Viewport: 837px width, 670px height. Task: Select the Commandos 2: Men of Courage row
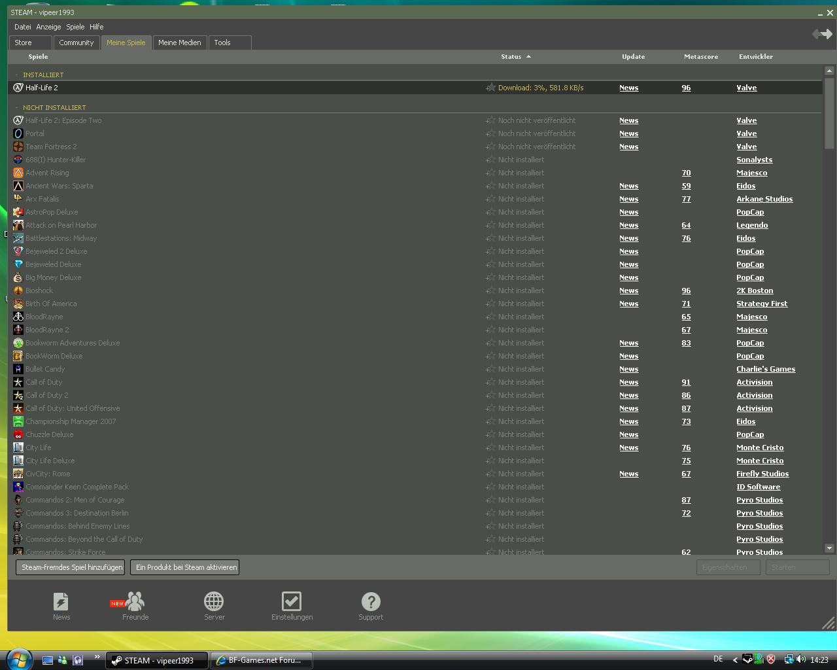[x=415, y=500]
